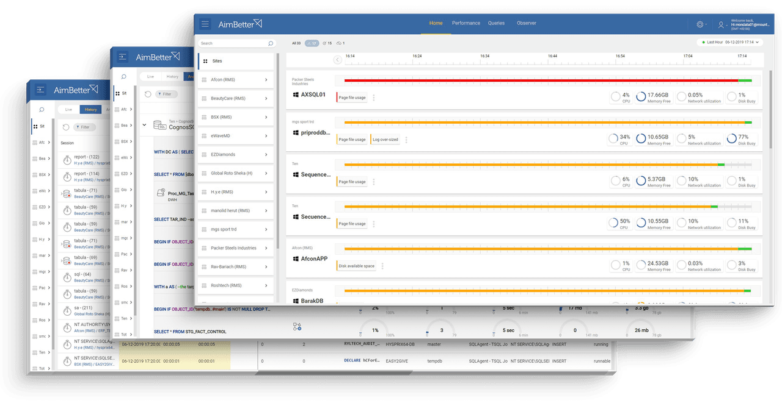Open the AXSQL01 server name
The height and width of the screenshot is (406, 782).
313,95
